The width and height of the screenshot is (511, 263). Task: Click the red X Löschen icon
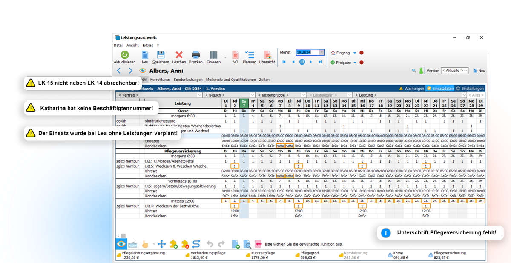(179, 55)
